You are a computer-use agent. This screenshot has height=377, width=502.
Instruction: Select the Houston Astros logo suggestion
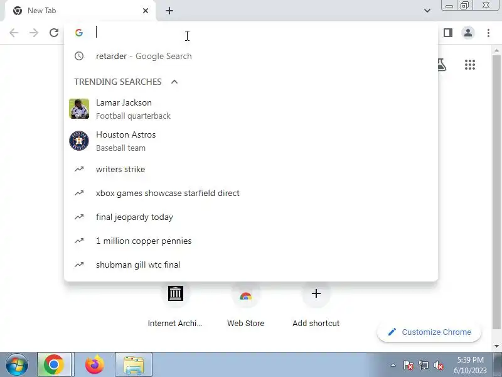pos(79,141)
